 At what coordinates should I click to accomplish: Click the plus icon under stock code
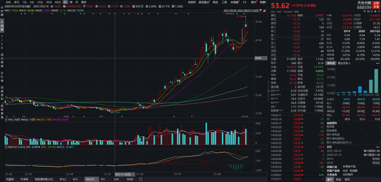(379, 11)
